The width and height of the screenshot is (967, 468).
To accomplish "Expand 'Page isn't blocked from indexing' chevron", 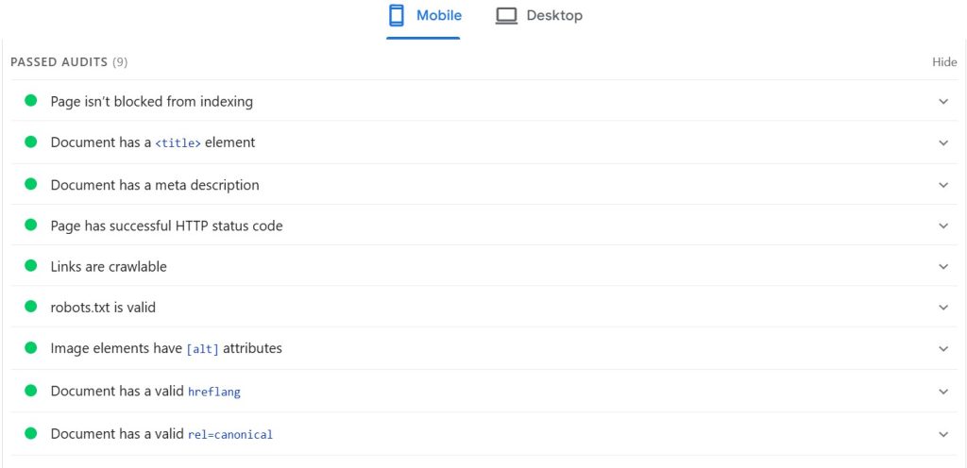I will [x=942, y=102].
